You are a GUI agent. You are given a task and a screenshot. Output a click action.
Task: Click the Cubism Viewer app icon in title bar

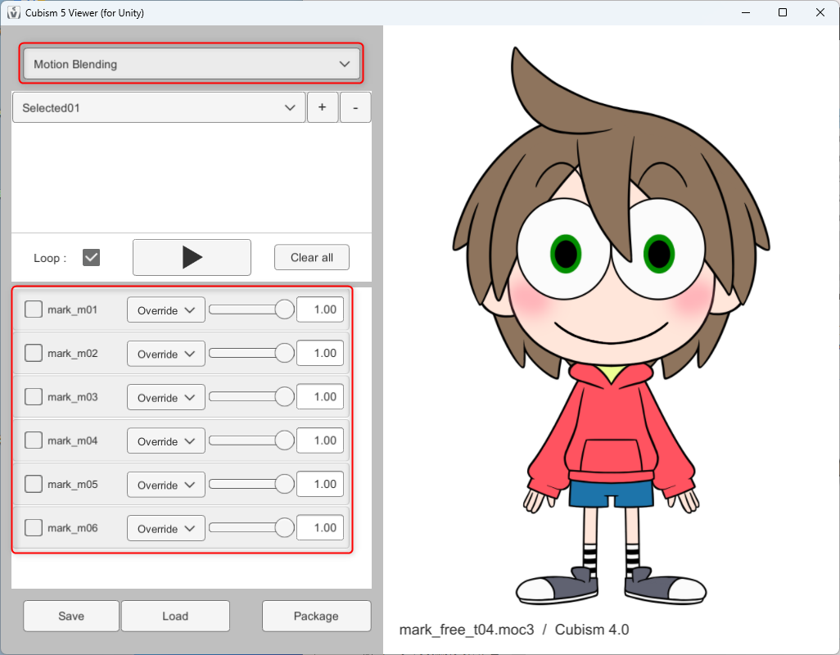[13, 12]
